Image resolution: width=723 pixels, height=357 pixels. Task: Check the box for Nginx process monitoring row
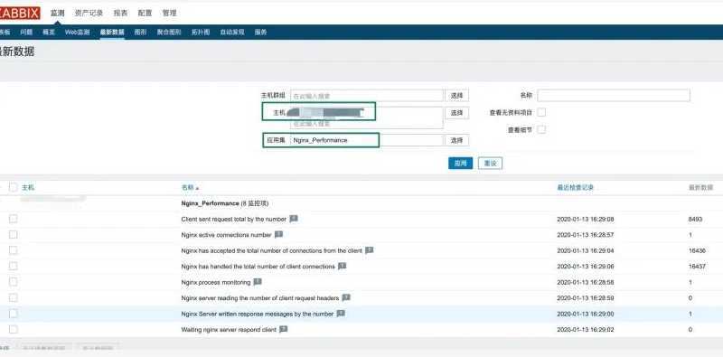click(14, 282)
